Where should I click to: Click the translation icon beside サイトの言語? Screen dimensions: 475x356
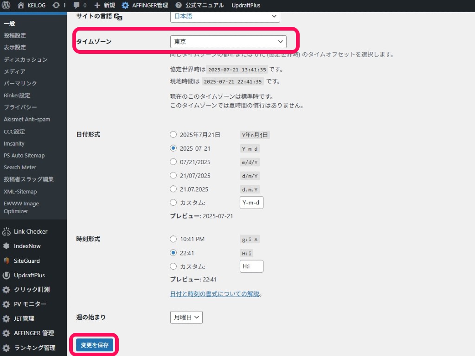(x=118, y=17)
